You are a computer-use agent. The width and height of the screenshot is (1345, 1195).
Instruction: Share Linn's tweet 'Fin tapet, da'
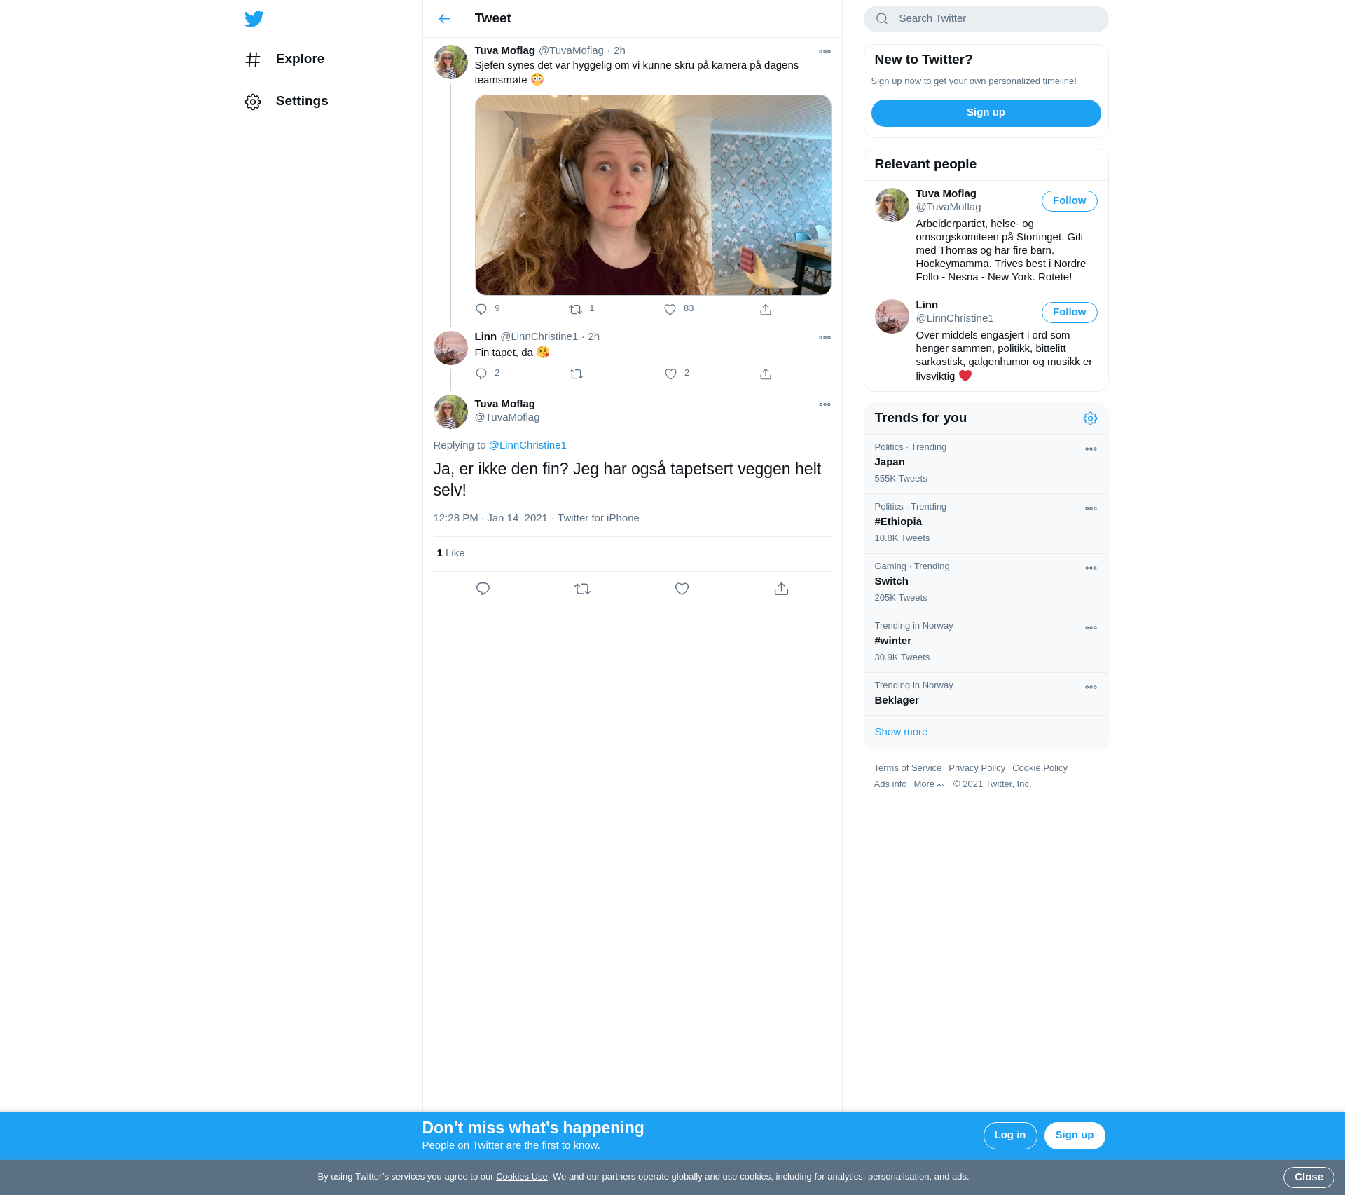click(x=766, y=374)
